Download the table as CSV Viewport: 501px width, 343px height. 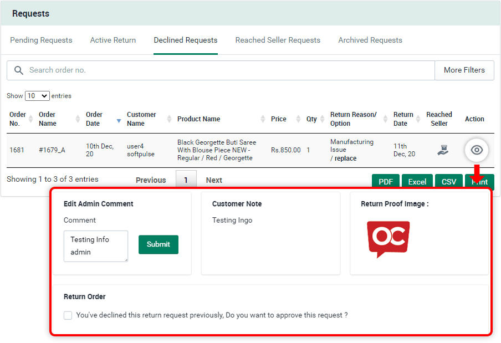tap(448, 182)
